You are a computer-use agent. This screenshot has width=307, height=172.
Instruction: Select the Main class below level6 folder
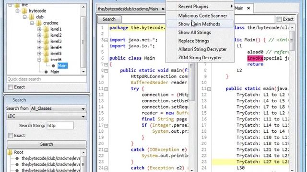(x=55, y=72)
